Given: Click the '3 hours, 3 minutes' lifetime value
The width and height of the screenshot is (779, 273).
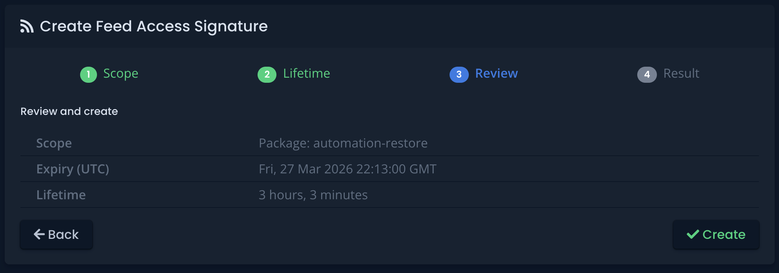Looking at the screenshot, I should 313,195.
